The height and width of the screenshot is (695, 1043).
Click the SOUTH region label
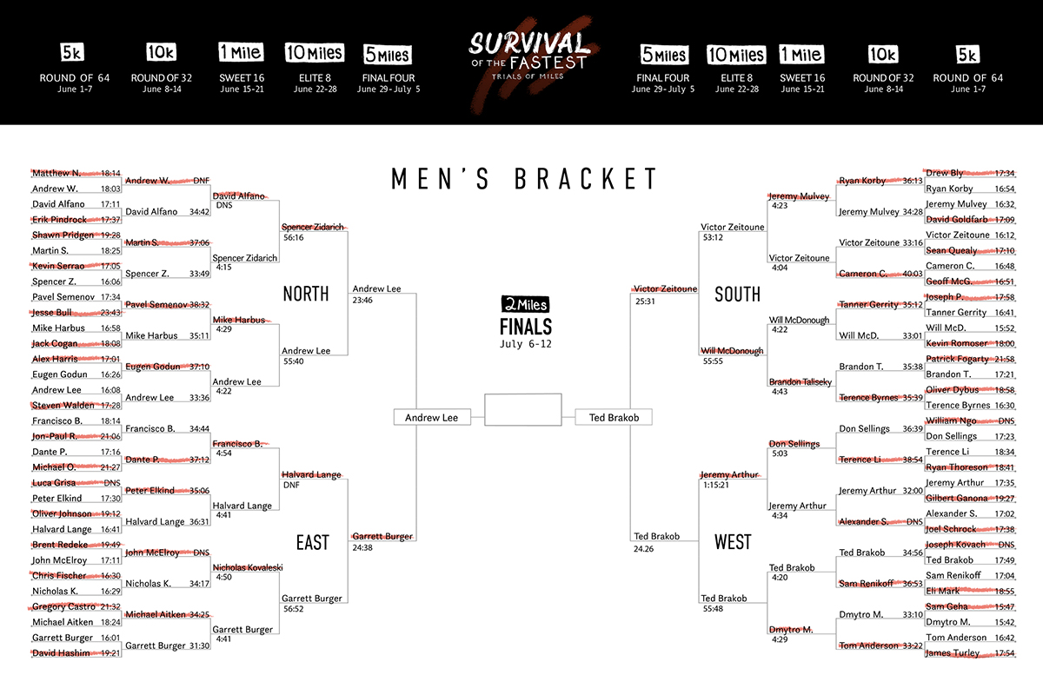737,295
